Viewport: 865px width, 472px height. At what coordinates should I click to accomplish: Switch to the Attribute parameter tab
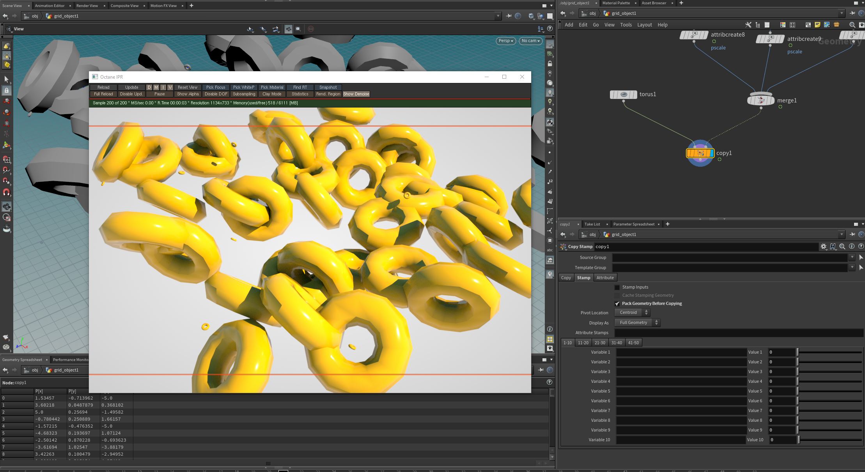(x=605, y=278)
